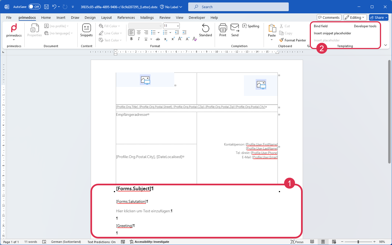Open the font name dropdown
Screen dimensions: 392x245
pyautogui.click(x=160, y=26)
